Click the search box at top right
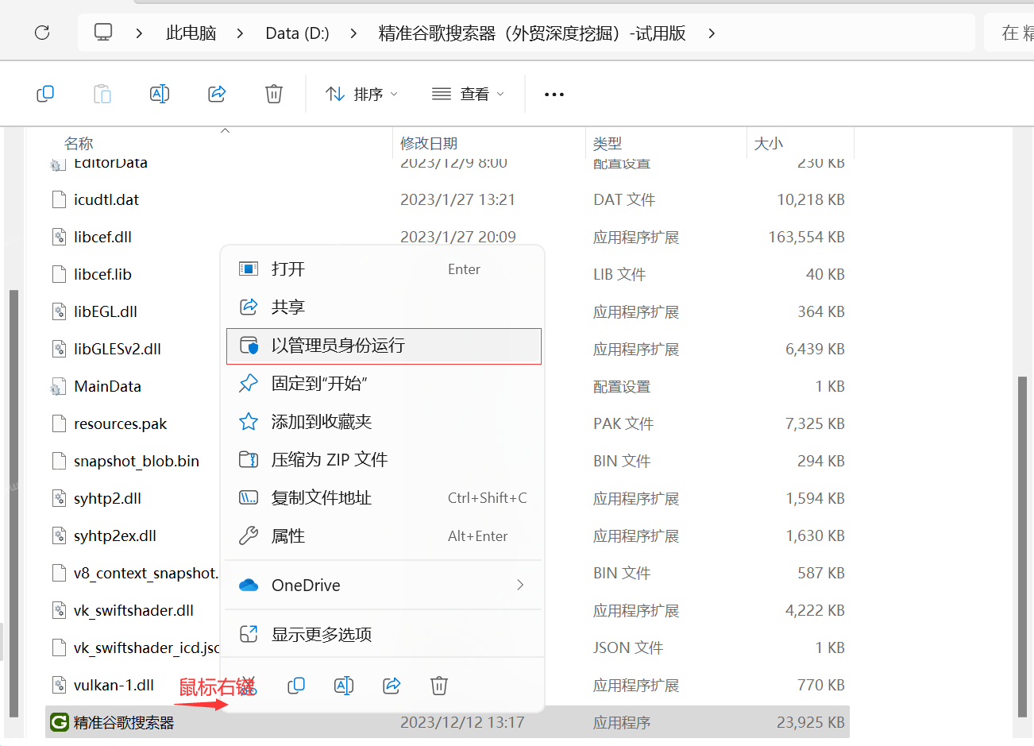The image size is (1034, 746). 1009,33
